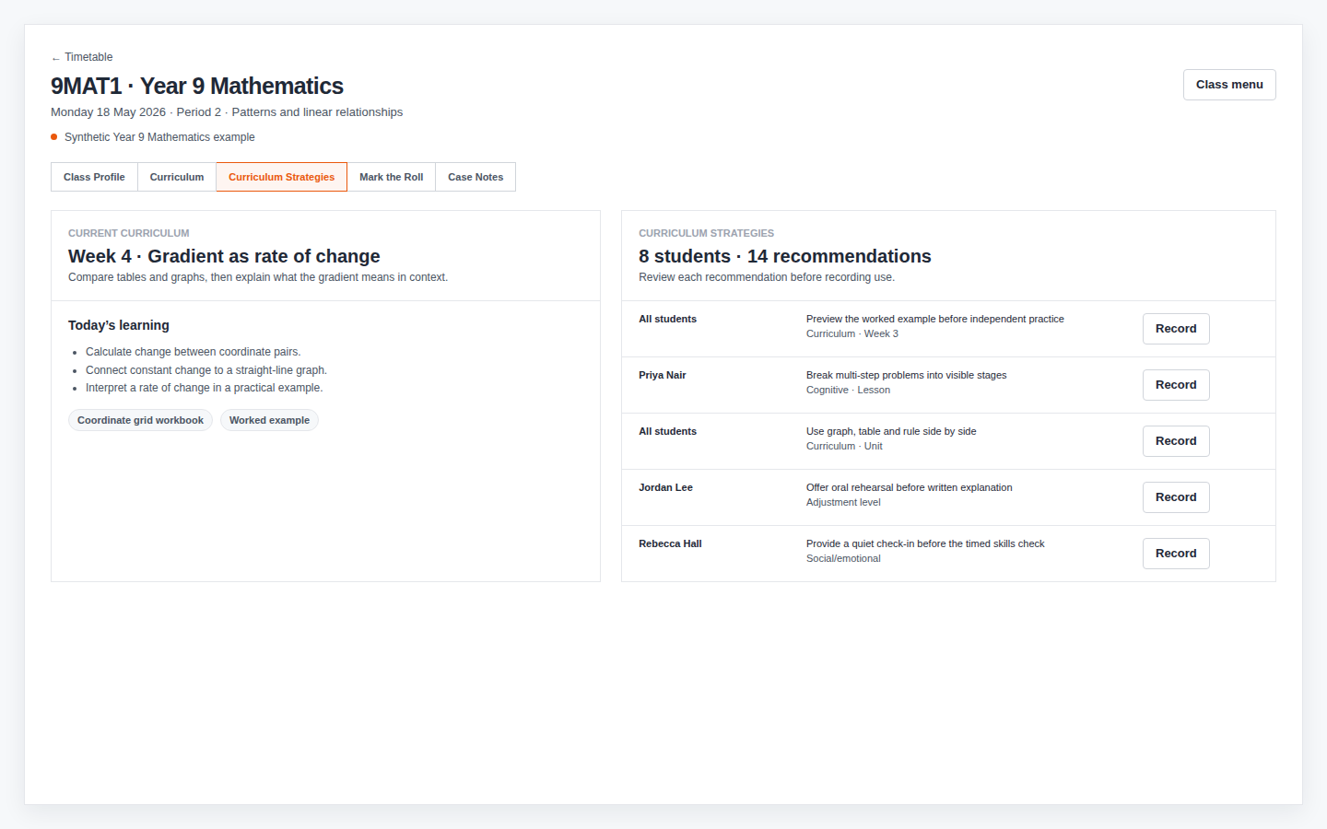Record the graph, table and rule recommendation
The height and width of the screenshot is (829, 1327).
click(1176, 441)
